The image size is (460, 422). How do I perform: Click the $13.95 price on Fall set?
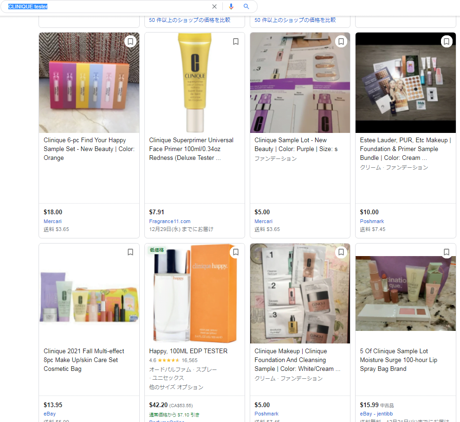coord(53,405)
